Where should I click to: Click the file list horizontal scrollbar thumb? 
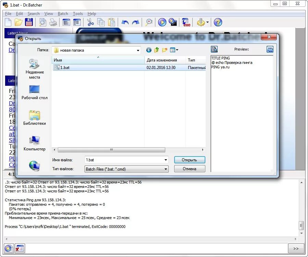point(112,150)
